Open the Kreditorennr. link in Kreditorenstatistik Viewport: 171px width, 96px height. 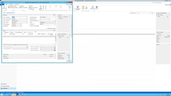pyautogui.click(x=68, y=55)
